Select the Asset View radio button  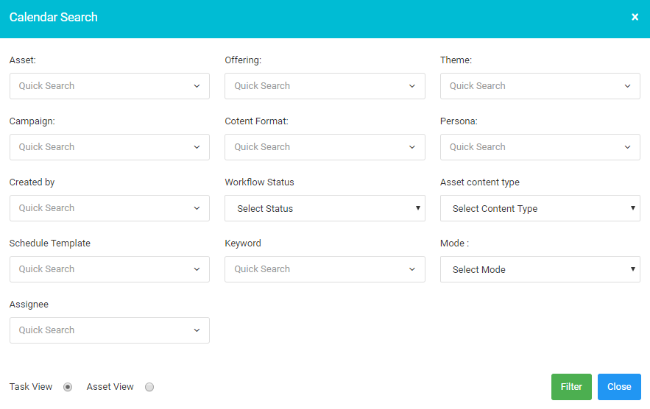149,387
